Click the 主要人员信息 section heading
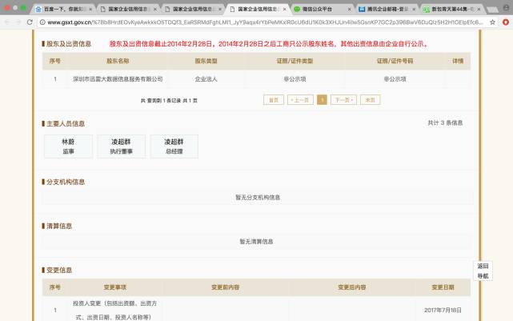 point(66,124)
